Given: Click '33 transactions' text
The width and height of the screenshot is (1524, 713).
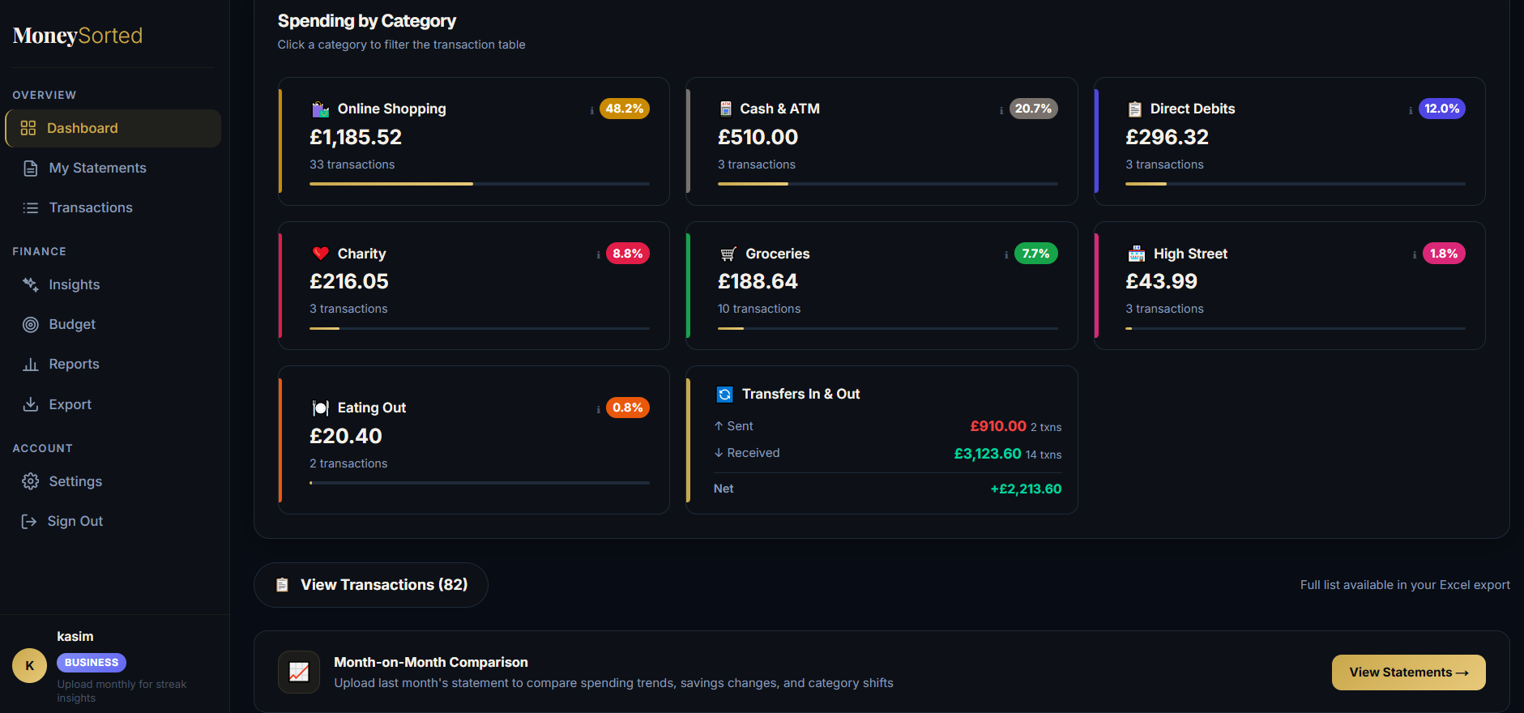Looking at the screenshot, I should [x=352, y=164].
